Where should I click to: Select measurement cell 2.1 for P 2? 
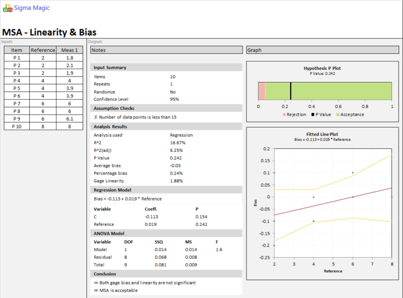coord(69,65)
